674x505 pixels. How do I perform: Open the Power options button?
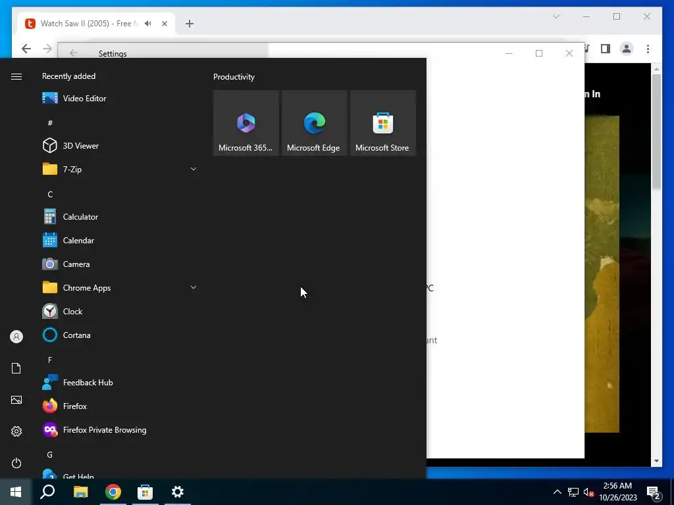16,463
